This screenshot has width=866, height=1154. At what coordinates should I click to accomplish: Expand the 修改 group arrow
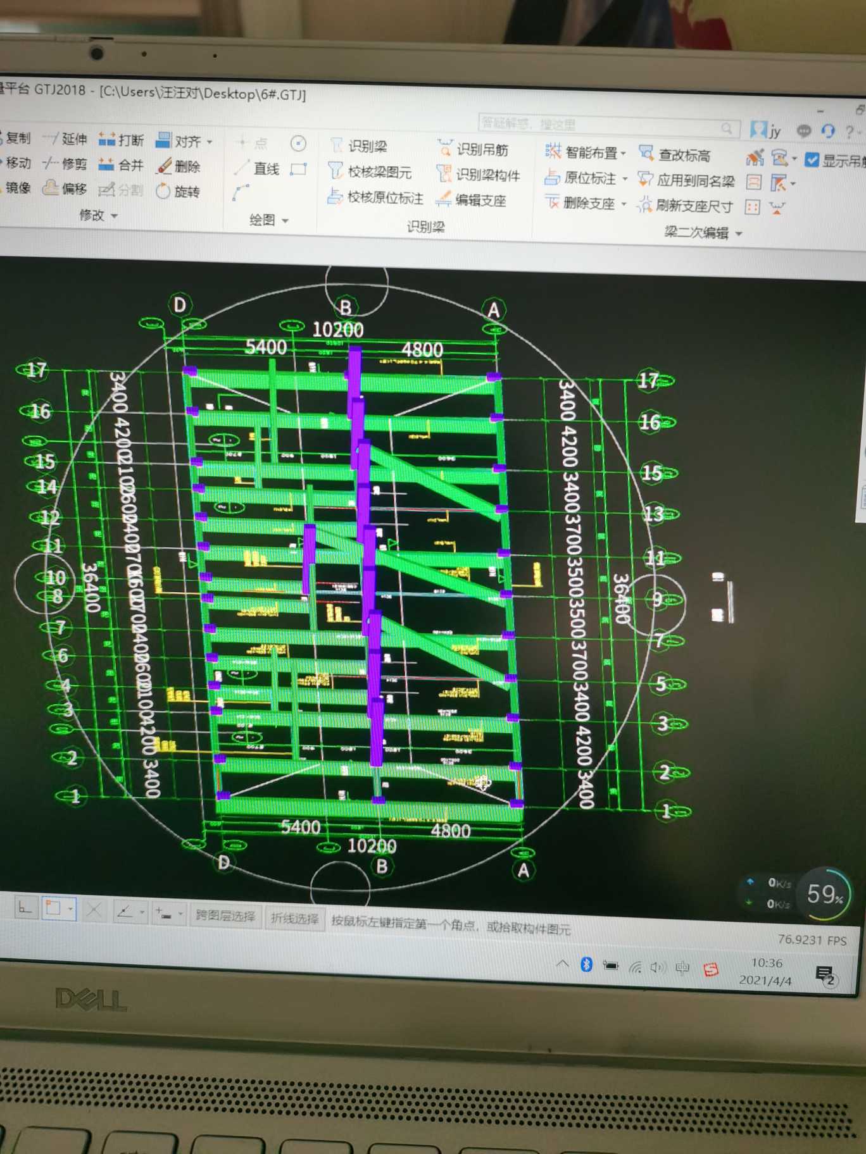[x=115, y=216]
